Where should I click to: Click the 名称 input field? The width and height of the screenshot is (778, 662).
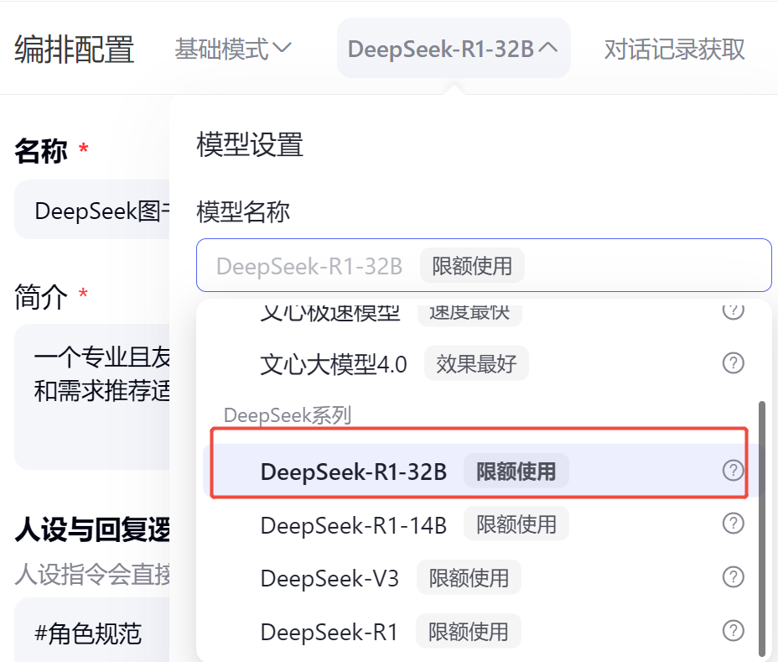coord(92,210)
